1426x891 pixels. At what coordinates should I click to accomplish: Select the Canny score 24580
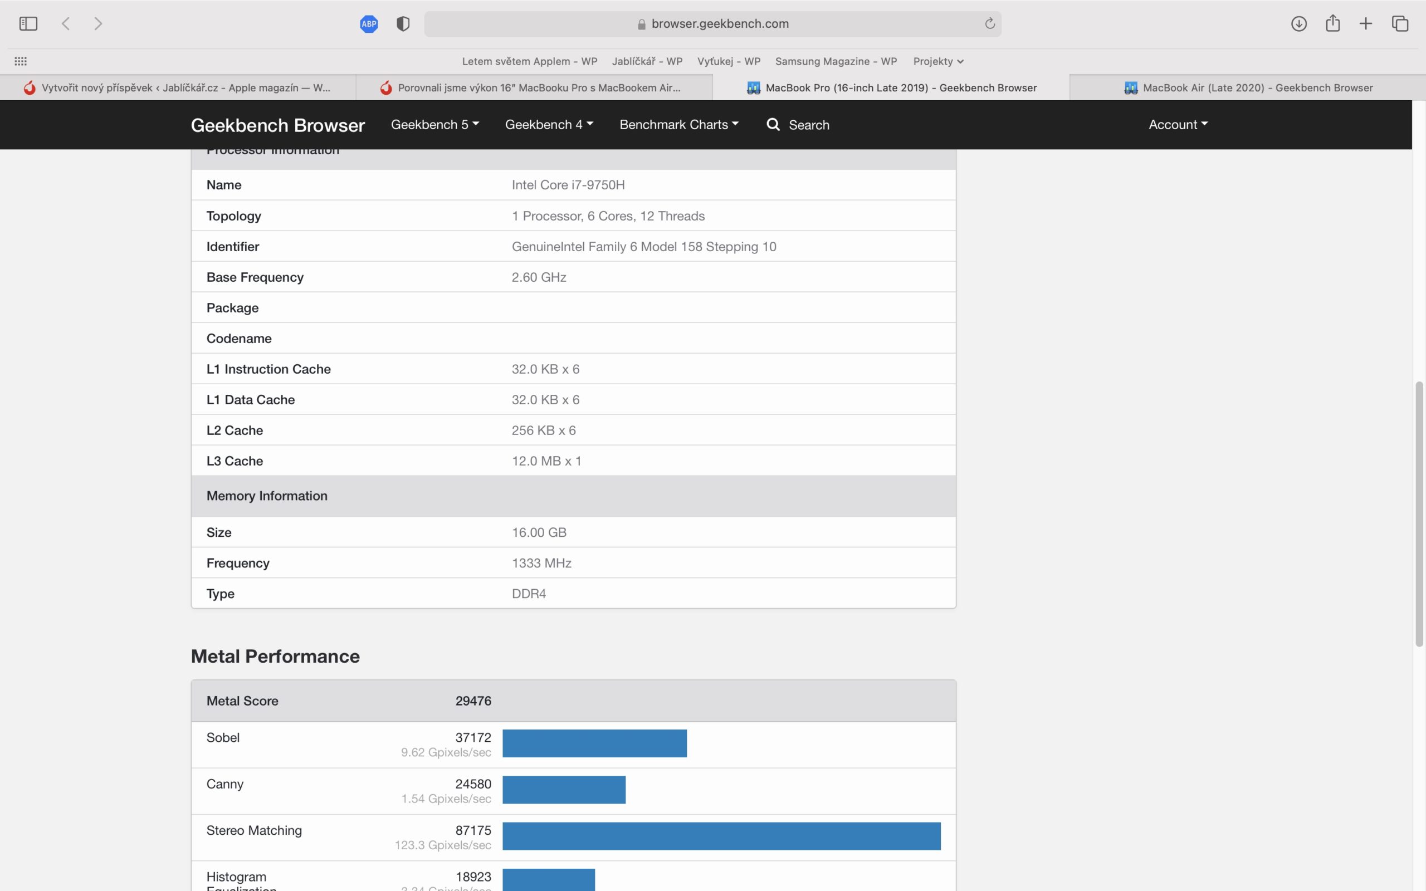click(x=473, y=784)
